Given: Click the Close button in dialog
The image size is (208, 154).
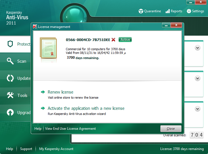Looking at the screenshot, I should pos(171,129).
